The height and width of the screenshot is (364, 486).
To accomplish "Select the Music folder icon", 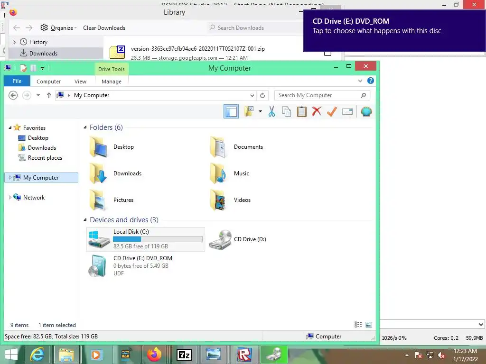I will pyautogui.click(x=219, y=173).
